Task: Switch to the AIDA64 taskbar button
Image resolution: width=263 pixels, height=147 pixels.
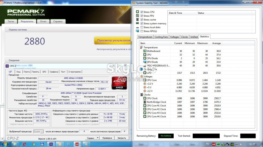Action: pyautogui.click(x=77, y=144)
